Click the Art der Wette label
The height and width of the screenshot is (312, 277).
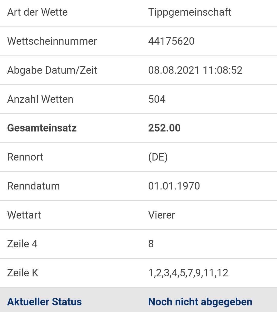click(x=37, y=12)
